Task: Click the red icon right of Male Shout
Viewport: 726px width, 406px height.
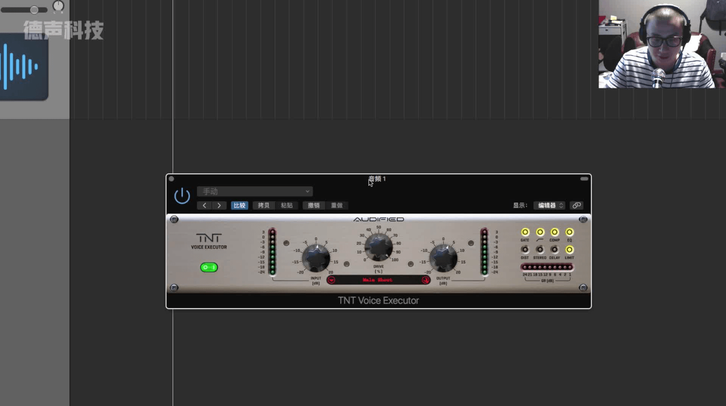Action: click(426, 280)
